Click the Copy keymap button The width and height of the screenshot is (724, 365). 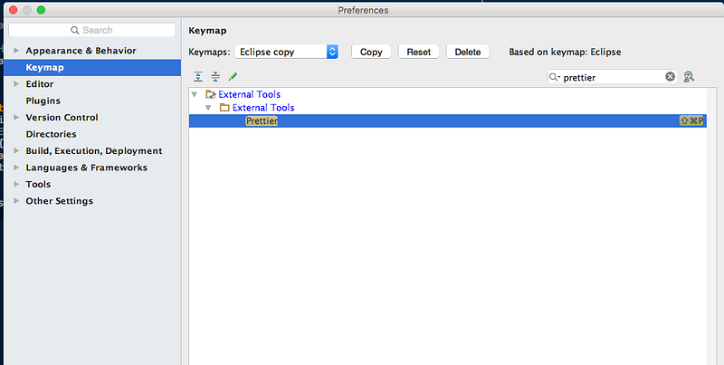[x=371, y=52]
